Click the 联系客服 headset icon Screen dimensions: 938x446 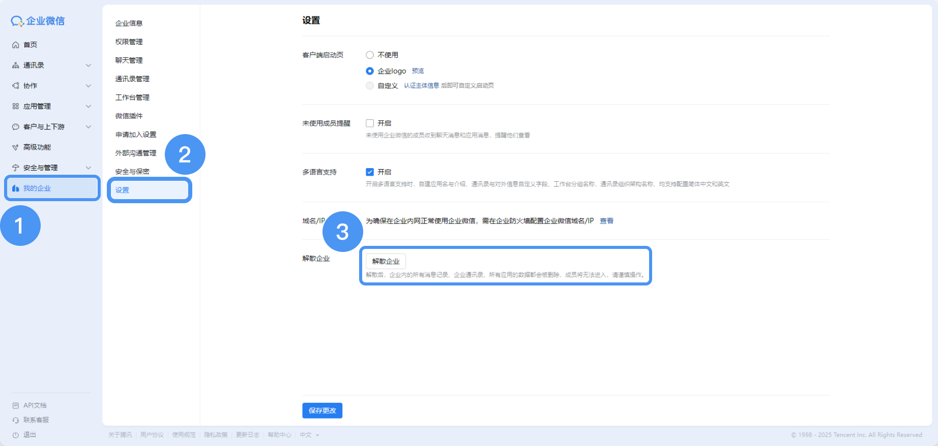[16, 420]
